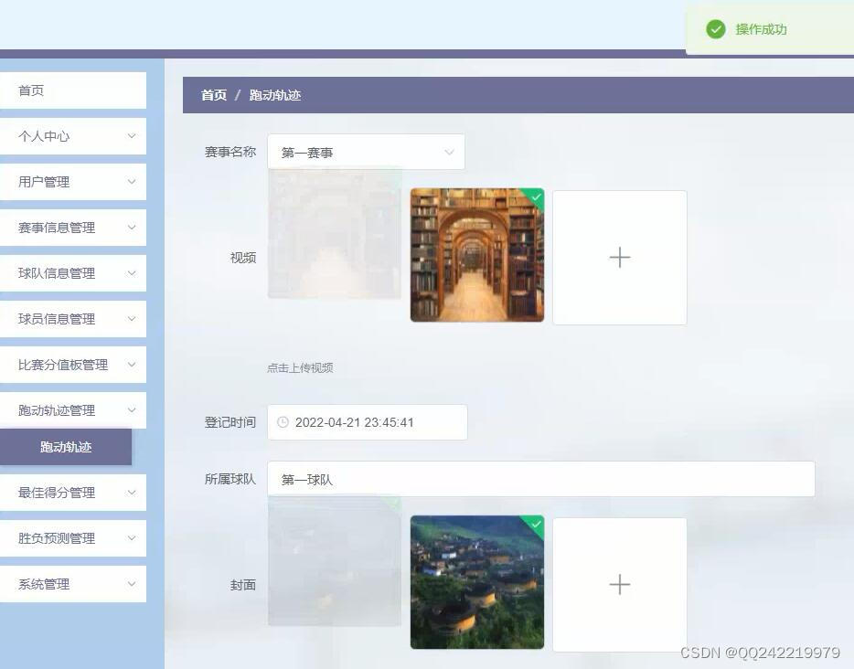Click the 跑动轨迹 breadcrumb label
This screenshot has height=669, width=854.
point(275,95)
